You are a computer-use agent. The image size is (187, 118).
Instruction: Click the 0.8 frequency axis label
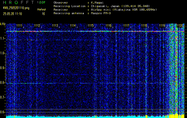(2, 83)
